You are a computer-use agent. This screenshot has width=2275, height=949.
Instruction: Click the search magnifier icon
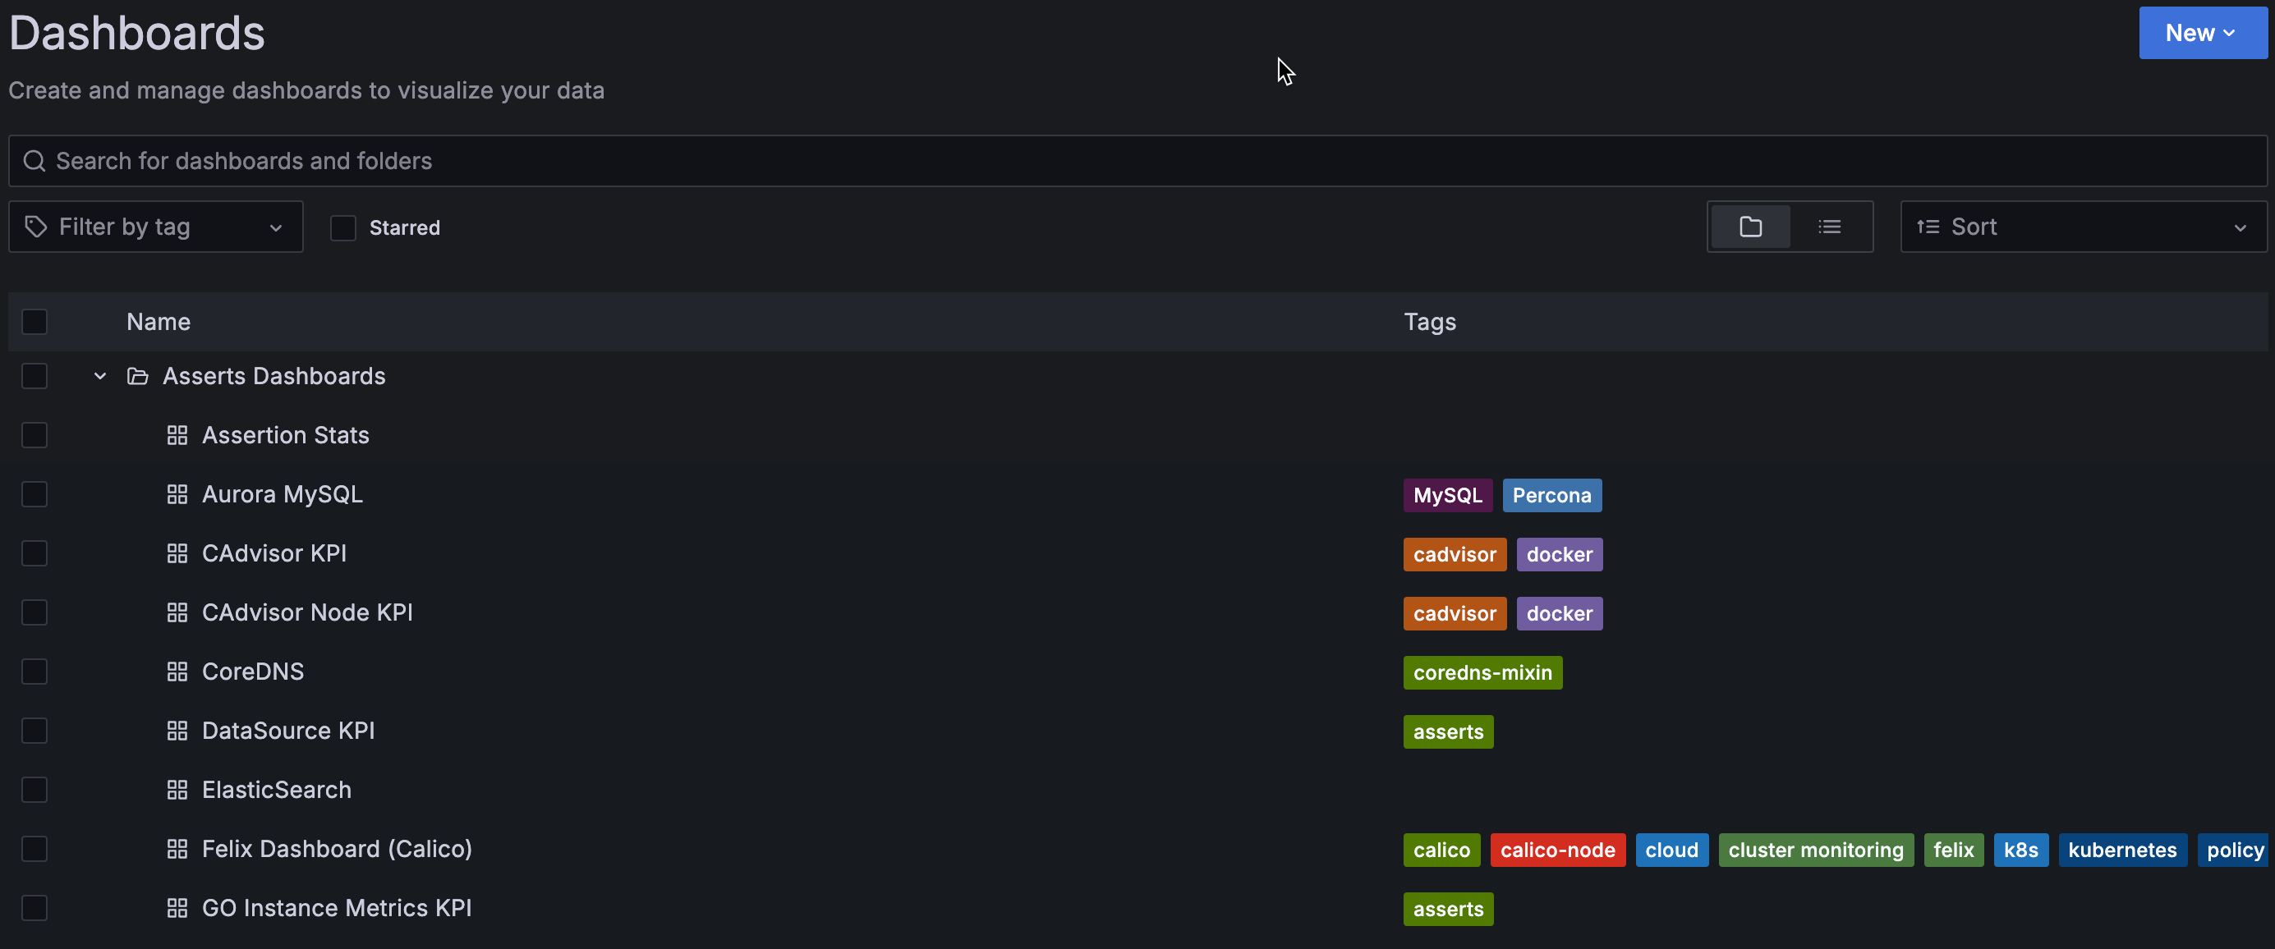point(34,161)
